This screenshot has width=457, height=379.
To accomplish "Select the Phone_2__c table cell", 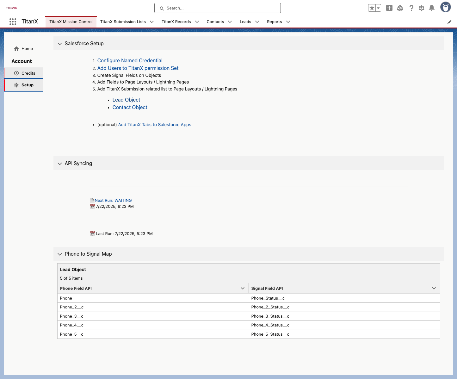I will (x=153, y=307).
